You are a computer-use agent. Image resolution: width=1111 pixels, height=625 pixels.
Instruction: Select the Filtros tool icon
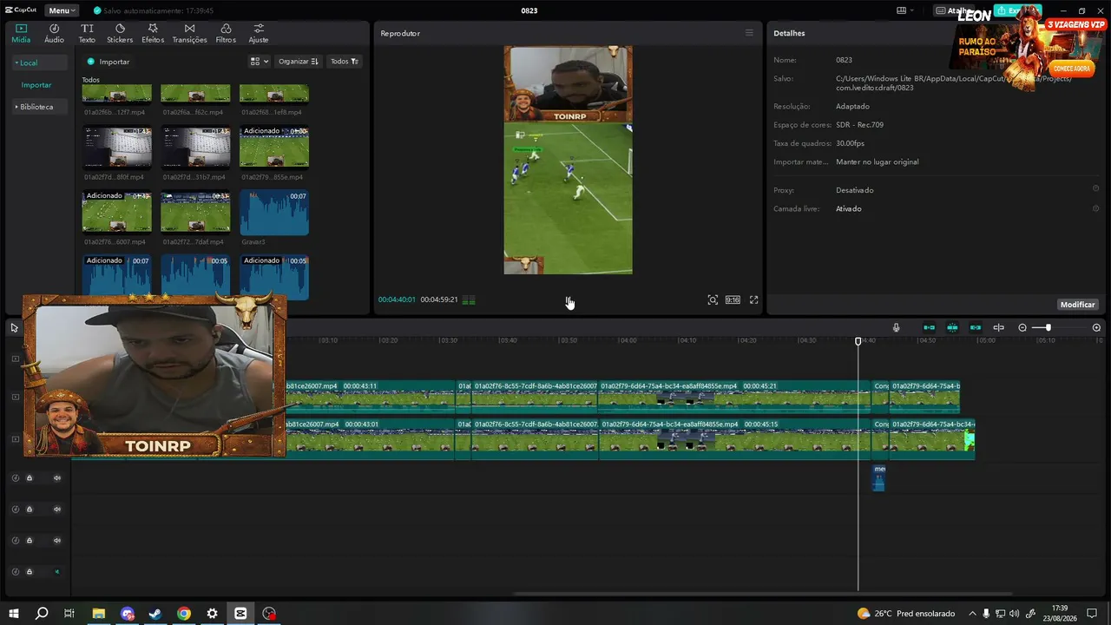[x=226, y=33]
